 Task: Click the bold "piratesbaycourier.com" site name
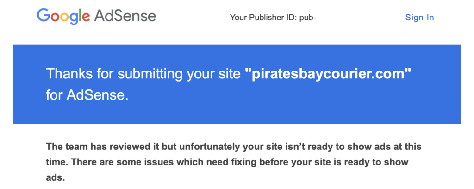[328, 74]
